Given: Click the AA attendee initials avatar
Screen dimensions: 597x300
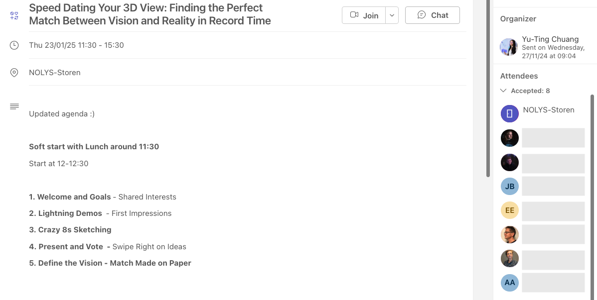Looking at the screenshot, I should [x=509, y=283].
